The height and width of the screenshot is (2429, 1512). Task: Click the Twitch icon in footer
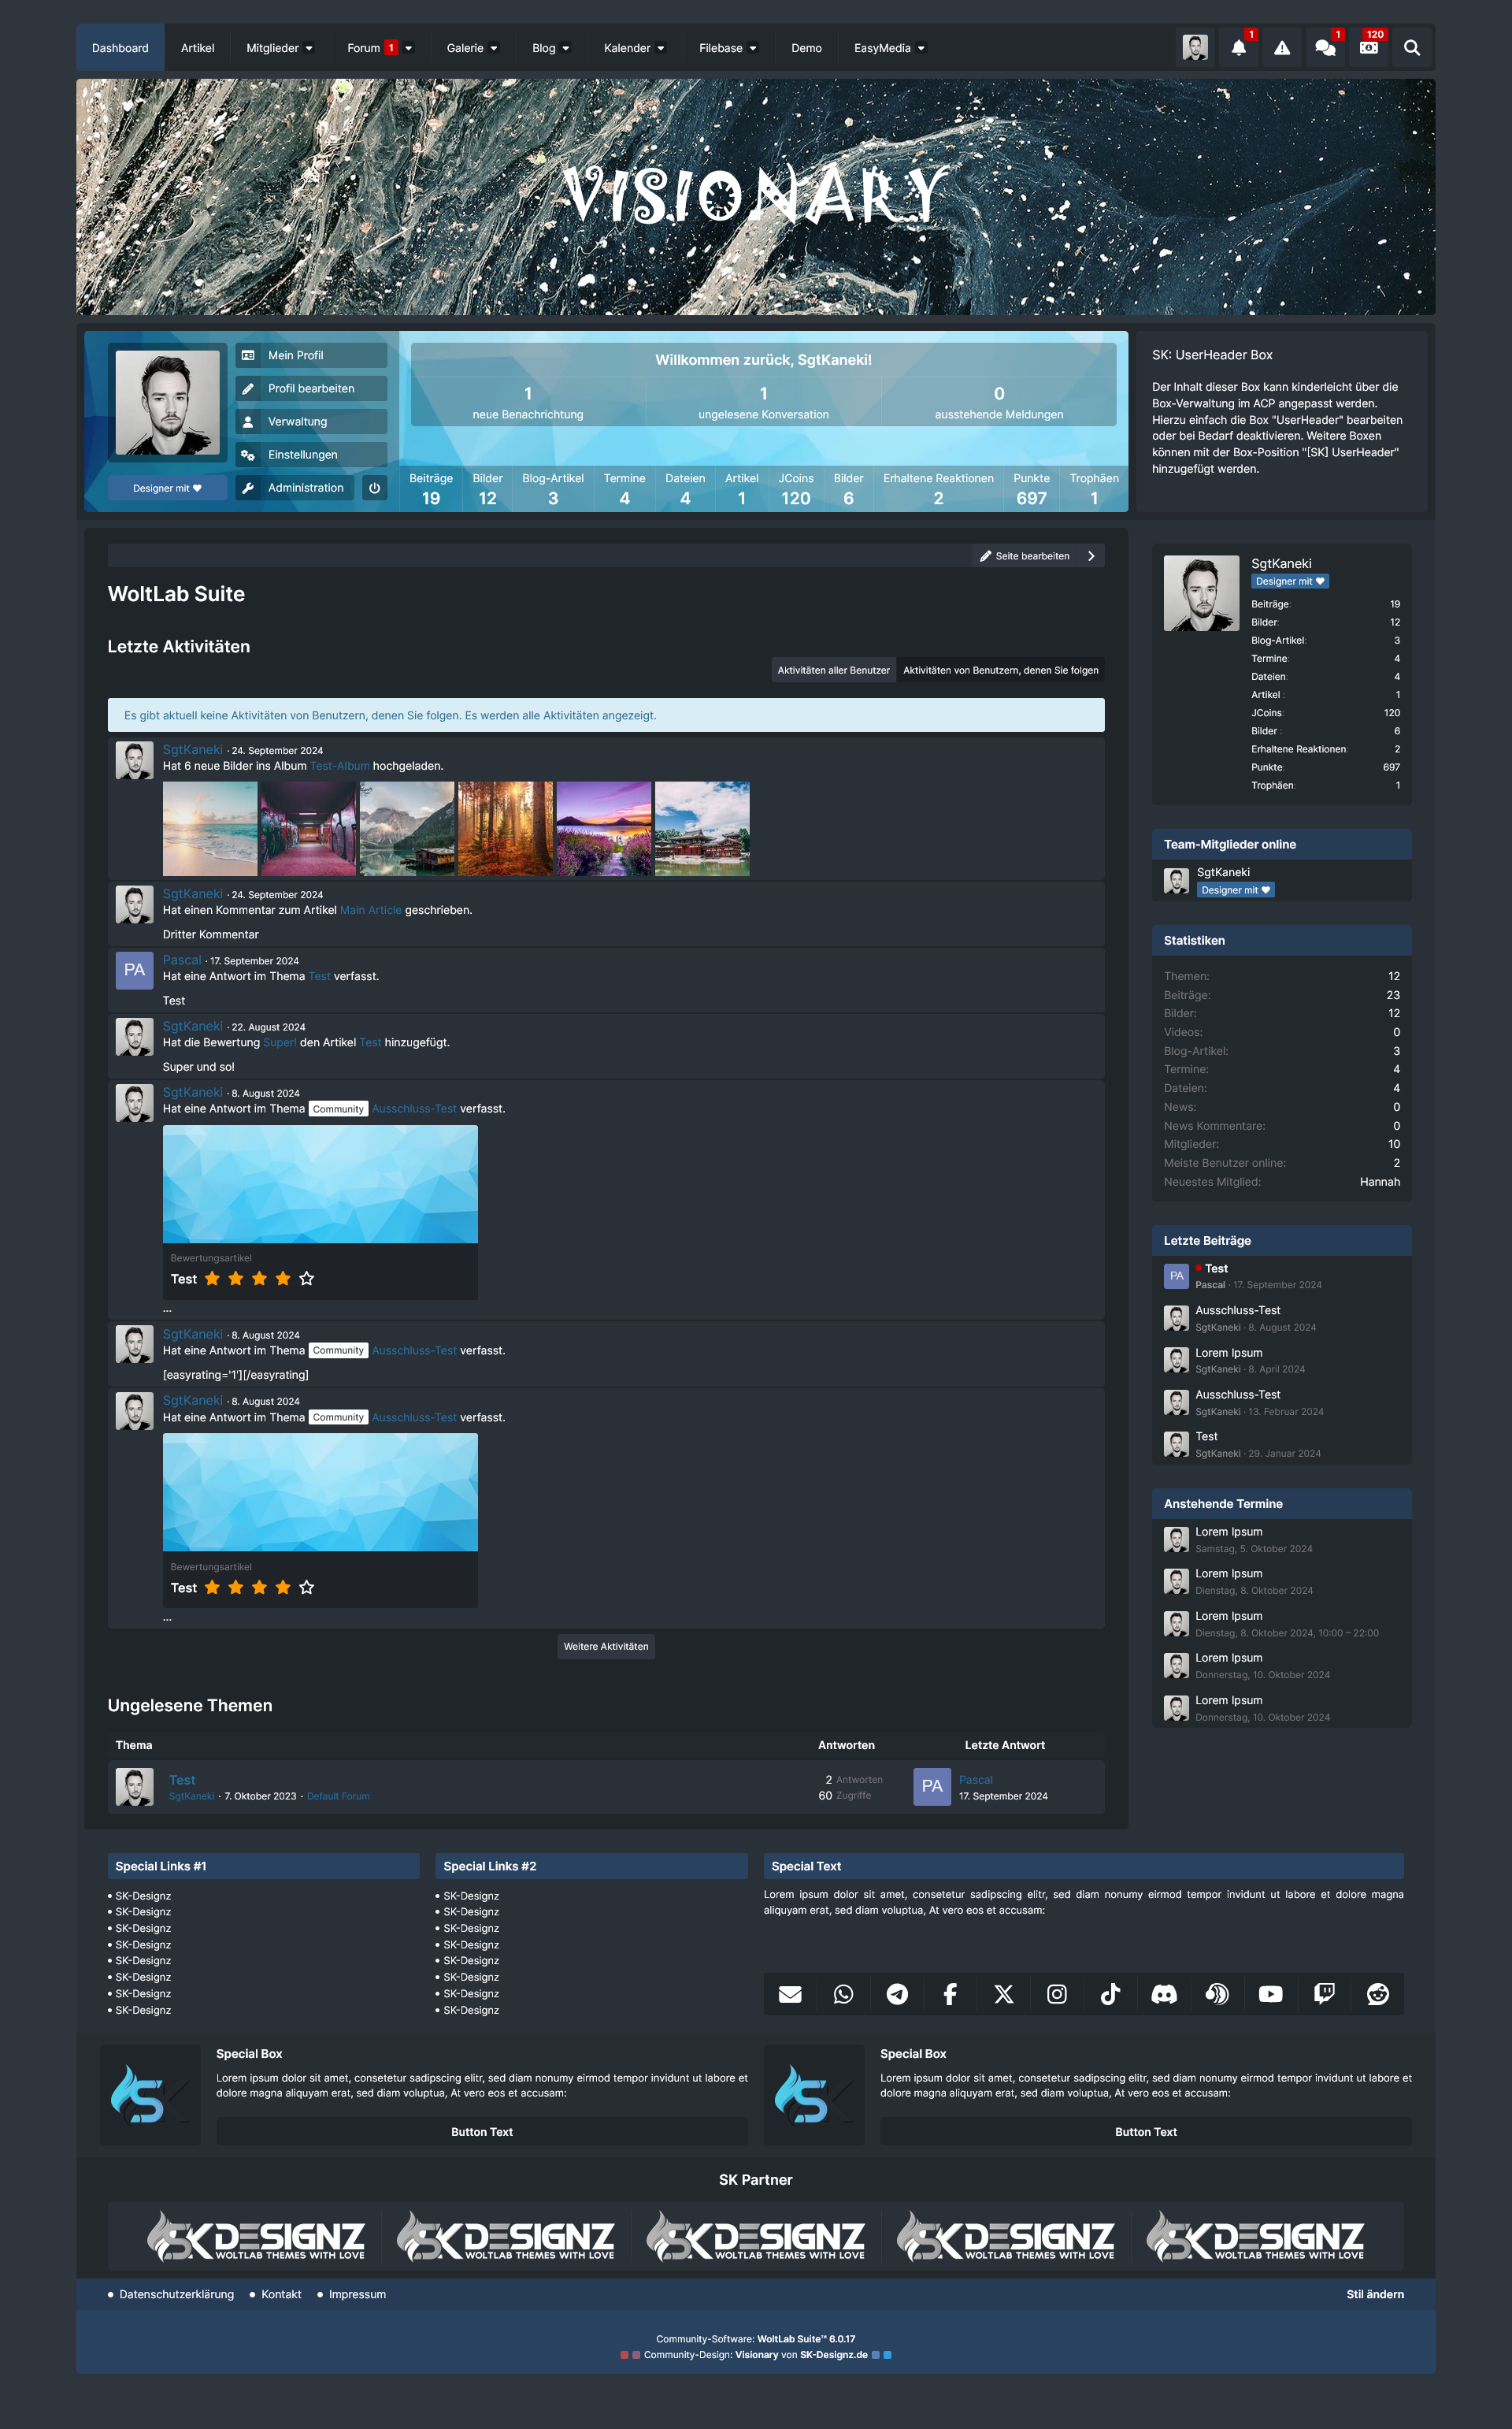coord(1324,1994)
